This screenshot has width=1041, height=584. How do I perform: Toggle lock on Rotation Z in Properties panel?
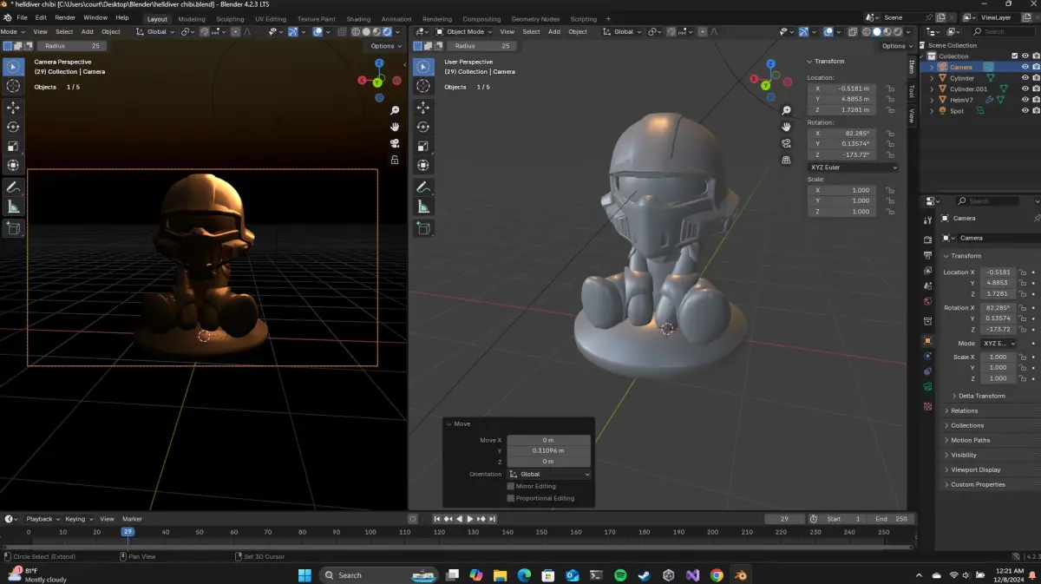point(1023,330)
